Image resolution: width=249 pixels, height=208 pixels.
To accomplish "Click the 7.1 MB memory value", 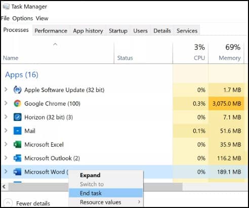I will [x=232, y=117].
